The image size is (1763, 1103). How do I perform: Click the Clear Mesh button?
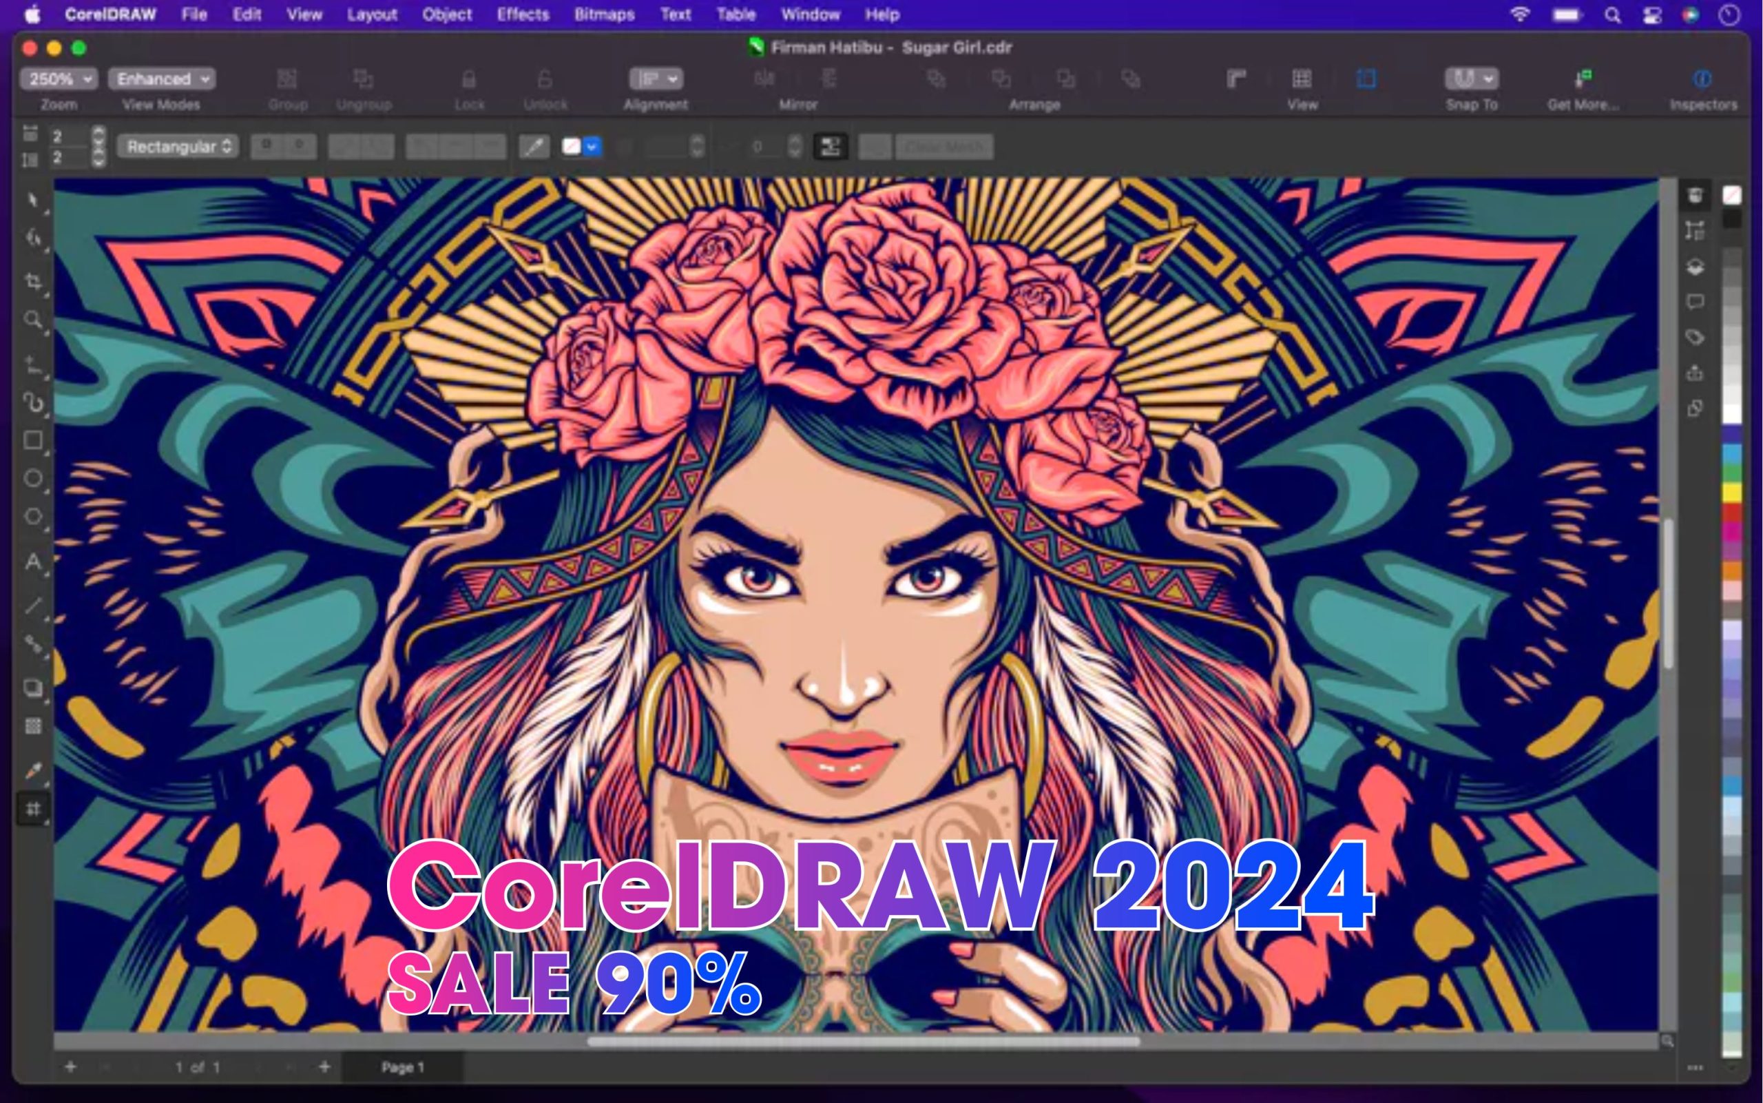[943, 147]
